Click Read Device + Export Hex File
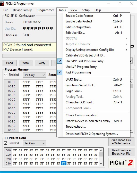Screen dimensions: 137x173 [121, 152]
